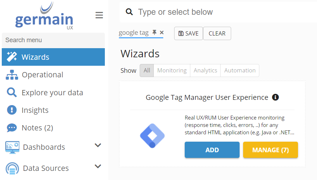Go to Insights page
Viewport: 317px width, 180px height.
pyautogui.click(x=35, y=110)
